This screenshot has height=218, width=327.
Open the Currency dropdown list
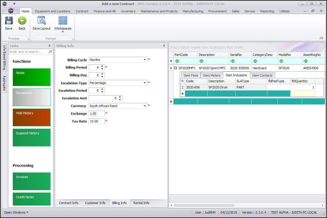coord(145,106)
